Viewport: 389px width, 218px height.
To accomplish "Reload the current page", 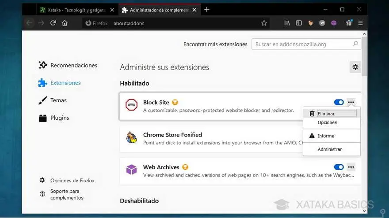I will (x=53, y=23).
